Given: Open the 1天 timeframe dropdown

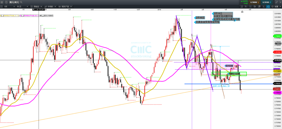Looking at the screenshot, I should pyautogui.click(x=9, y=7).
